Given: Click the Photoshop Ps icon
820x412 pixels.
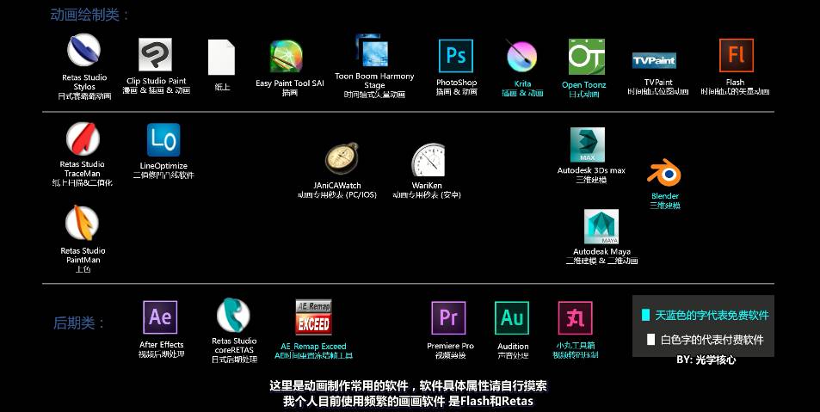Looking at the screenshot, I should click(456, 56).
